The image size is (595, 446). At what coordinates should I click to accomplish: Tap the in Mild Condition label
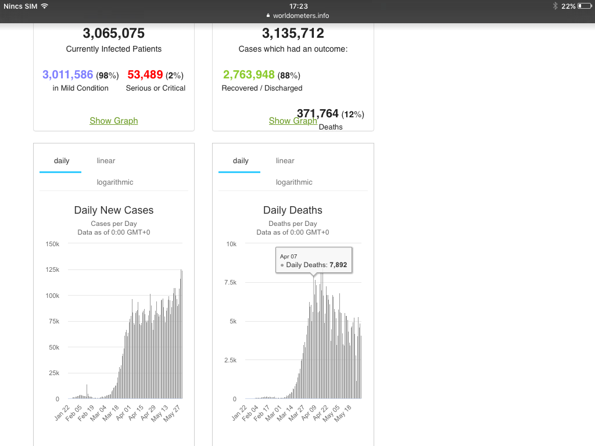[80, 88]
